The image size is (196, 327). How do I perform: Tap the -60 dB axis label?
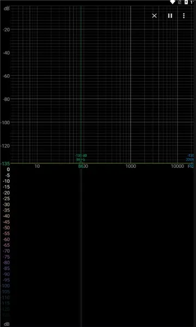pos(6,76)
